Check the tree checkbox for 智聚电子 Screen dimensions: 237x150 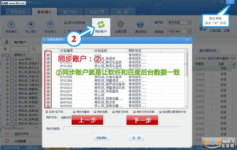pyautogui.click(x=7, y=55)
